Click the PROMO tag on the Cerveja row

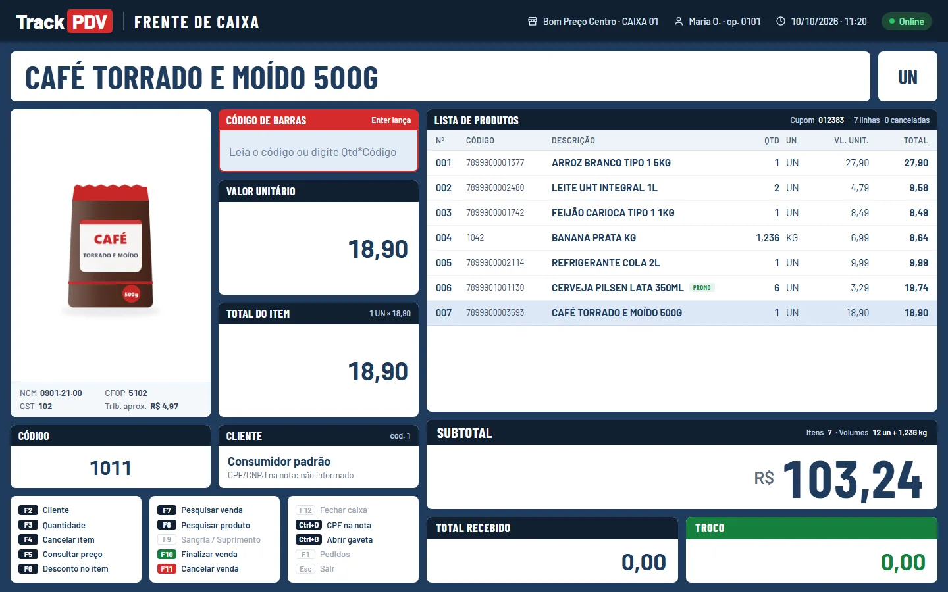(702, 288)
